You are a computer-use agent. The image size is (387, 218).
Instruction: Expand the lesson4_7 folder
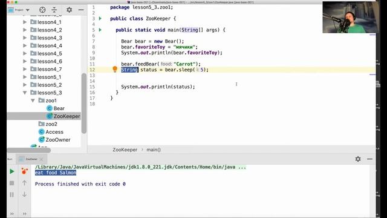click(25, 69)
